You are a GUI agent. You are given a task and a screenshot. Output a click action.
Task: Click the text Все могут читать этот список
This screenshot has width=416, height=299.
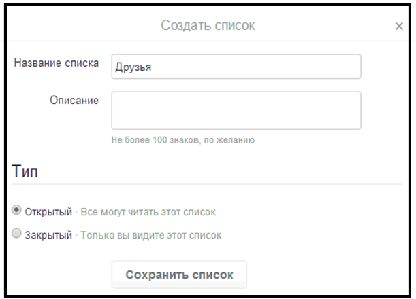[148, 212]
